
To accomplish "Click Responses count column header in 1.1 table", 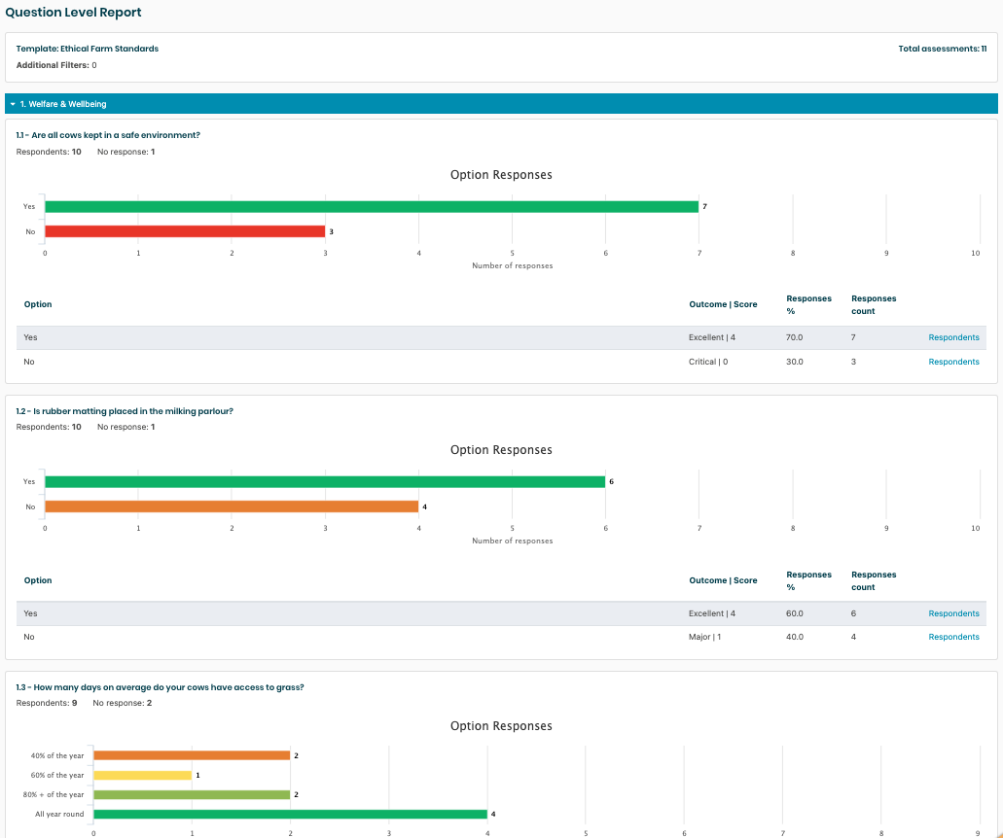I will click(873, 304).
